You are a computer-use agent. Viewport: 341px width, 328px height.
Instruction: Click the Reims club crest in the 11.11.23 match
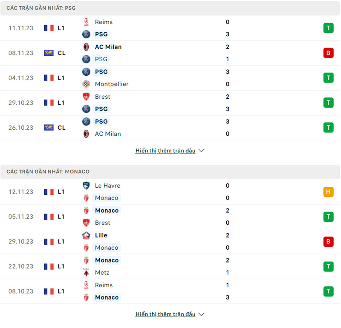pos(86,22)
